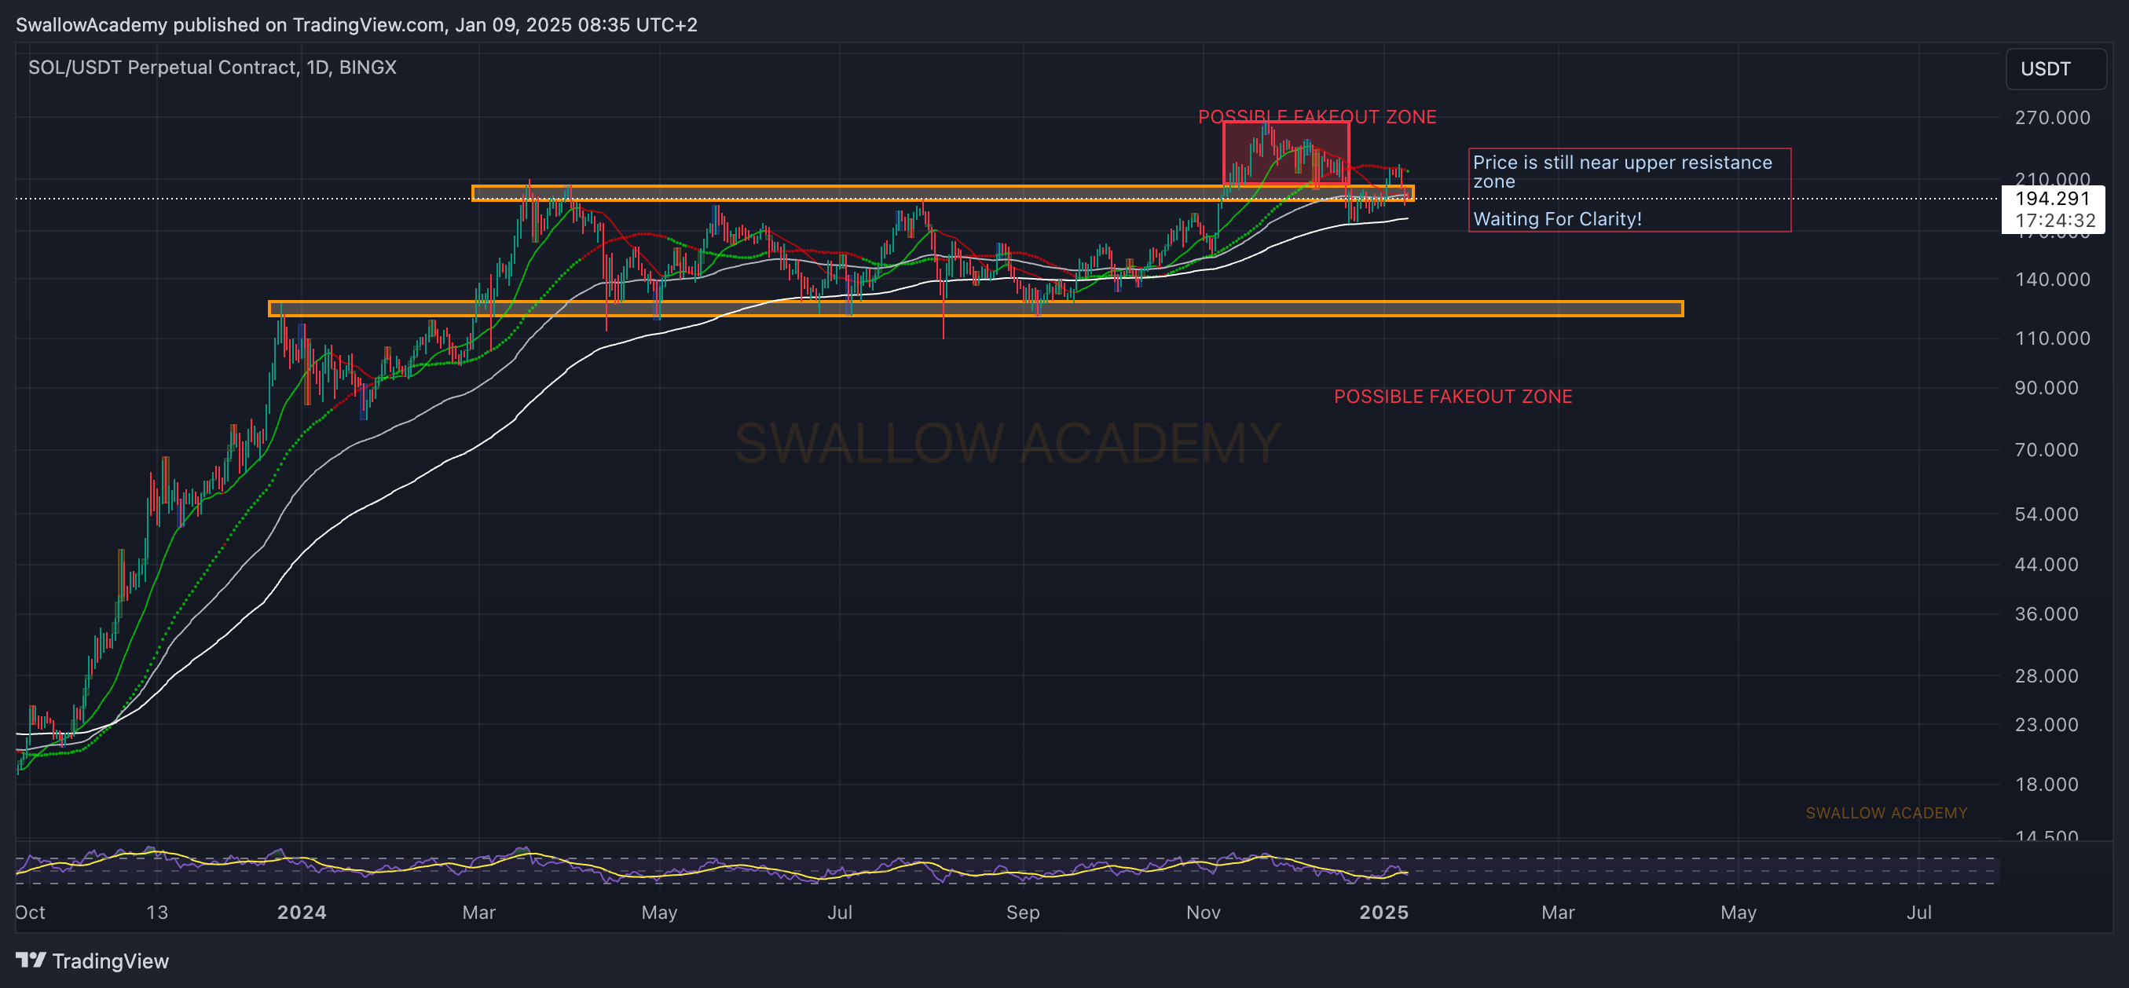Click the 28.000 price axis label
This screenshot has width=2129, height=988.
2047,675
